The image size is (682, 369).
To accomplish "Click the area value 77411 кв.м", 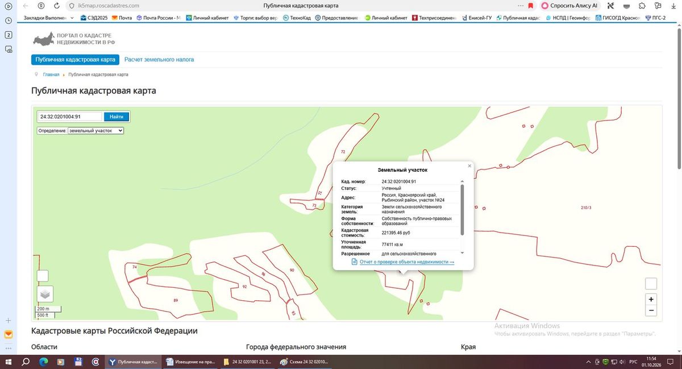I will pos(393,244).
